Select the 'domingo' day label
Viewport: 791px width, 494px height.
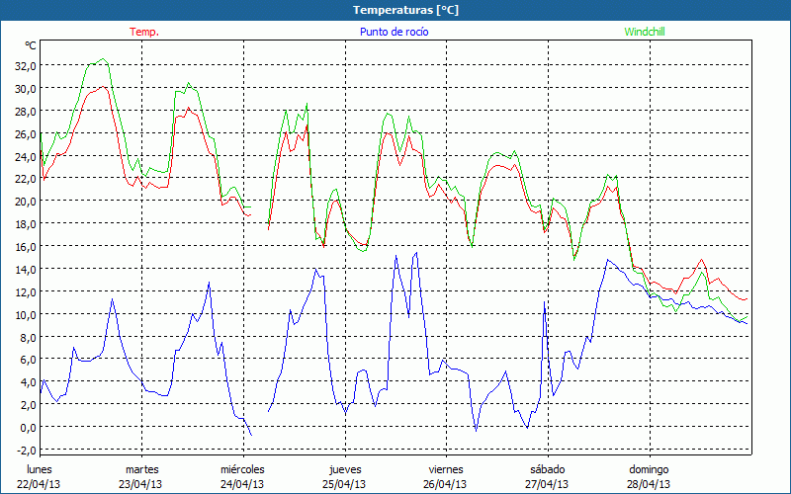(x=650, y=469)
